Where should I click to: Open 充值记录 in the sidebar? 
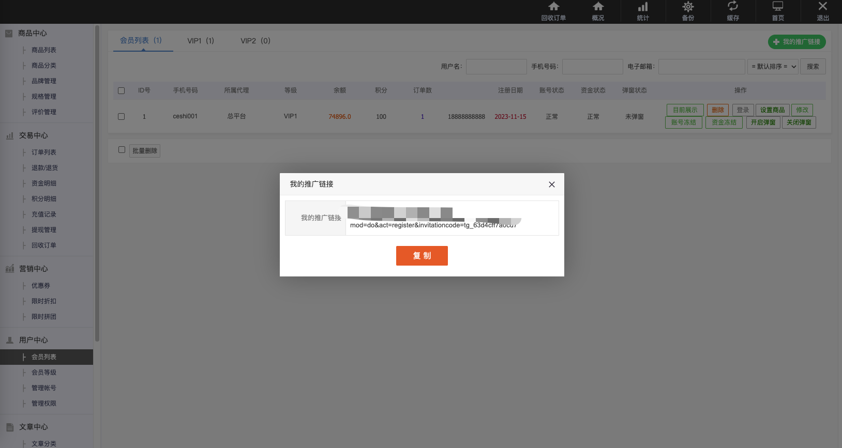44,214
